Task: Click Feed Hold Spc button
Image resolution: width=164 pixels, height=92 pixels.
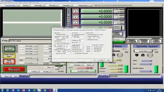Action: 9,55
